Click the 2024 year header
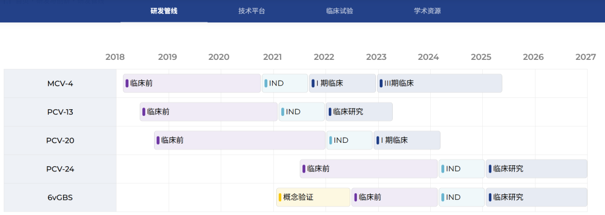Screen dimensions: 605x215 [x=429, y=57]
